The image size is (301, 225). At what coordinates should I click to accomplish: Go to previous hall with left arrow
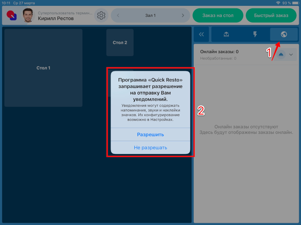(118, 15)
